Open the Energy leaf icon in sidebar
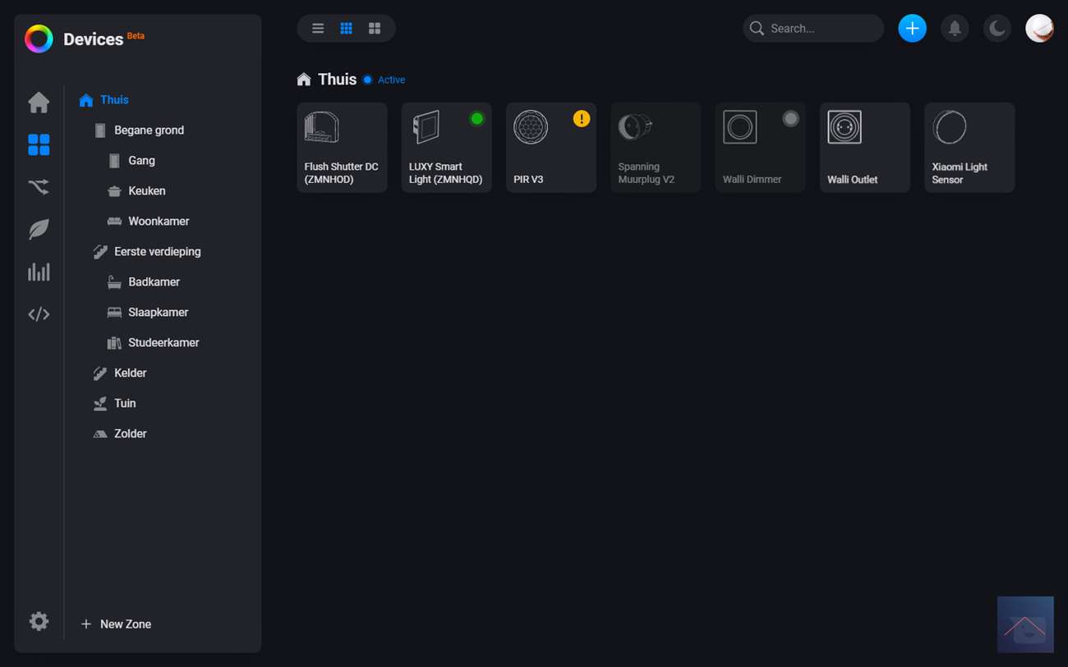 39,230
